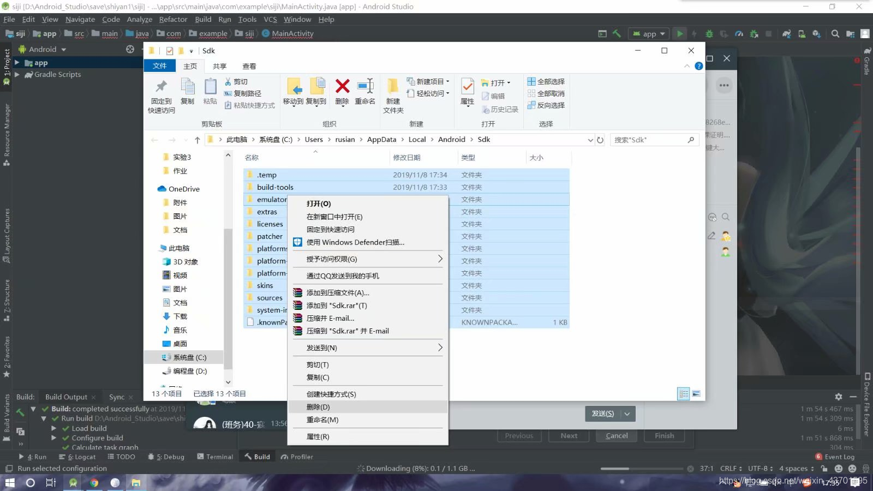Expand the 发送到(N) submenu in context menu

pyautogui.click(x=368, y=348)
